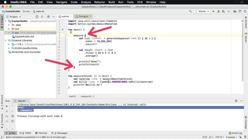This screenshot has height=139, width=248.
Task: Click the tool window quick-access status icon
Action: click(x=2, y=137)
